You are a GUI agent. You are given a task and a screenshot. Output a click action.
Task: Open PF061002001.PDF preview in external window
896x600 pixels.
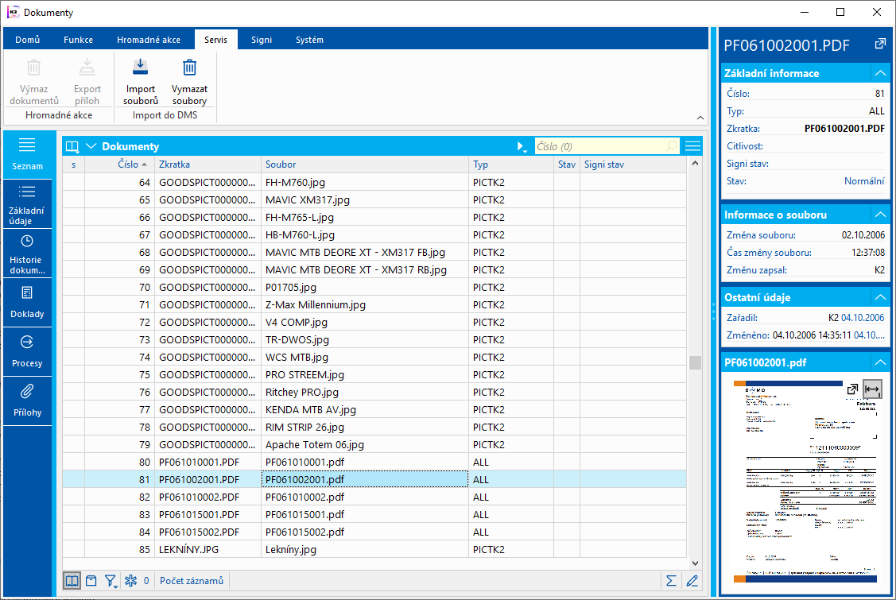852,389
